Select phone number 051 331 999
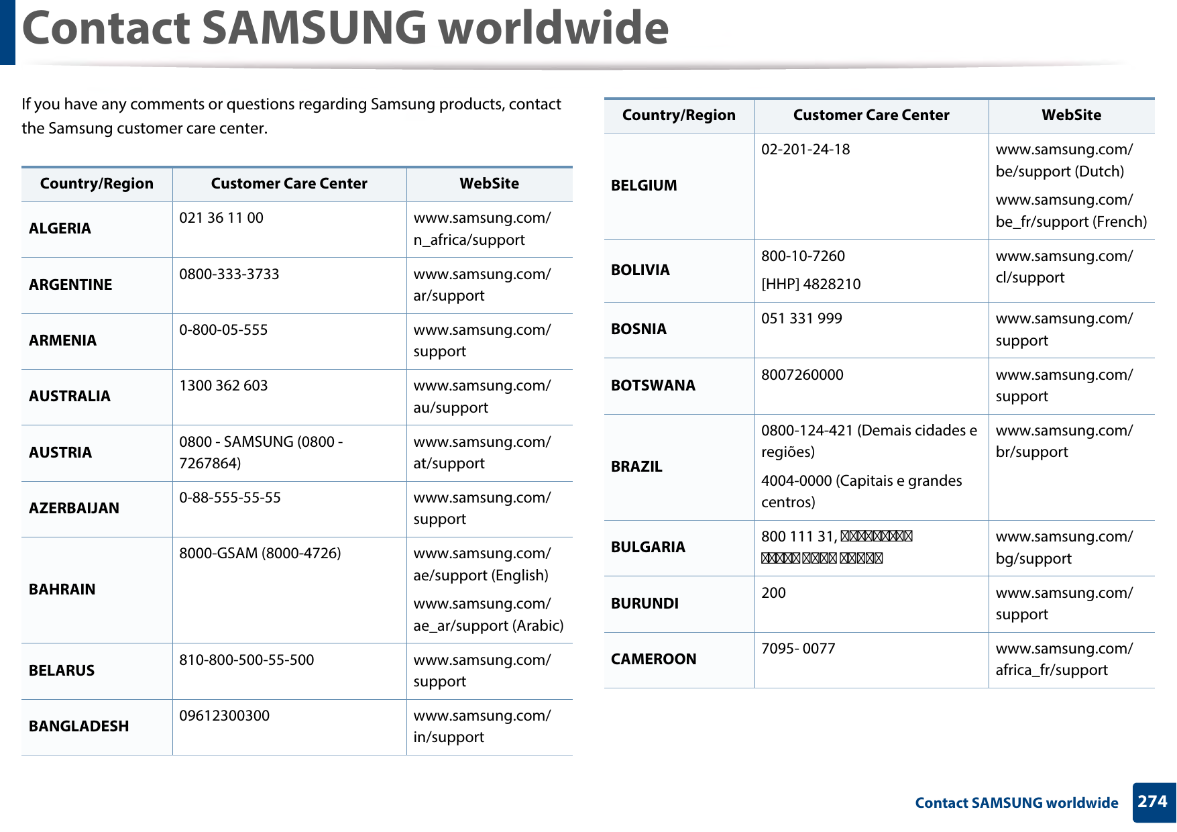 [x=801, y=318]
